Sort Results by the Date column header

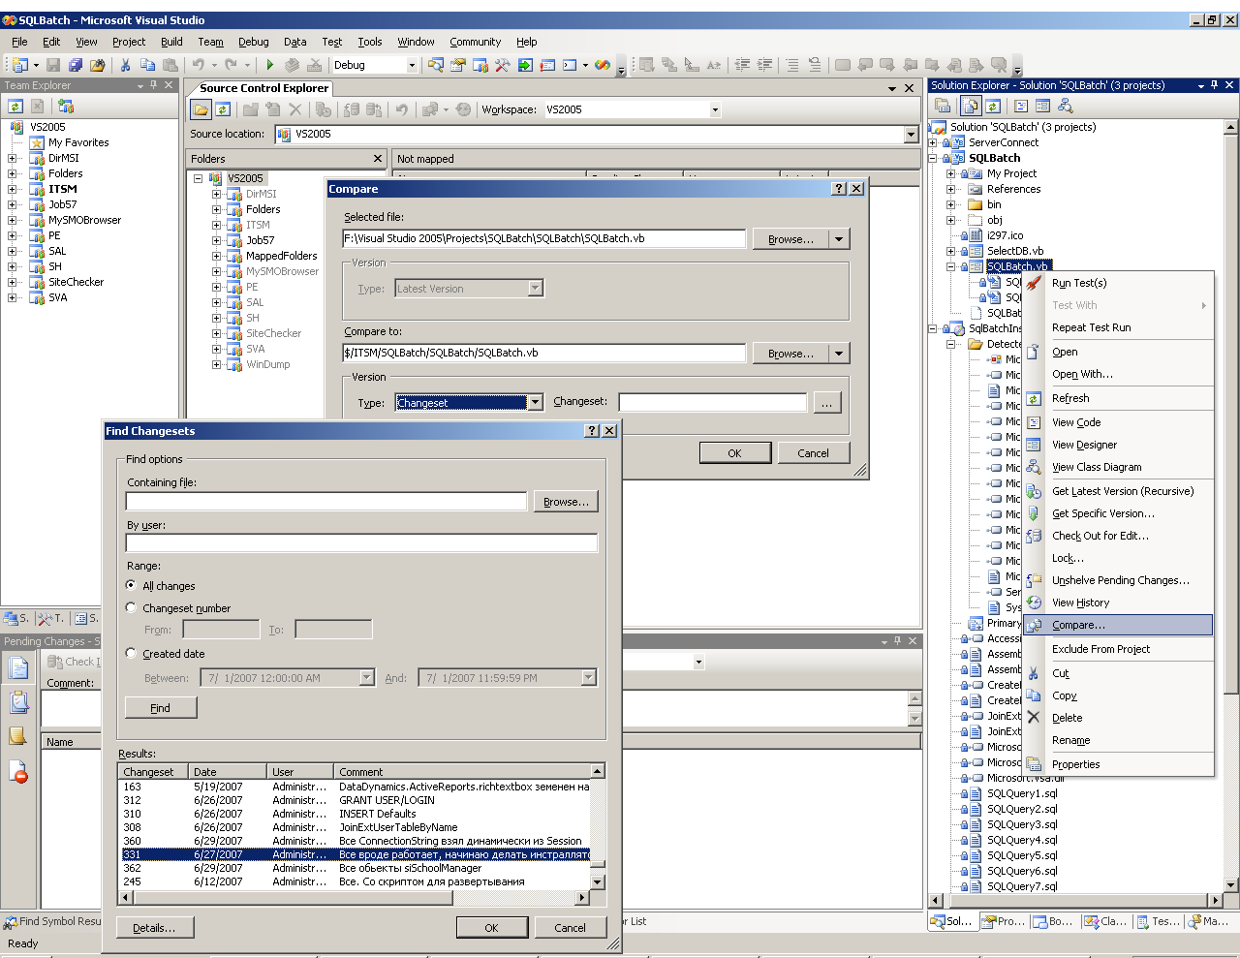click(x=228, y=772)
